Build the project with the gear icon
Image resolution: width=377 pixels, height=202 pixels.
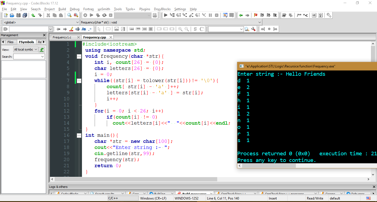point(85,15)
